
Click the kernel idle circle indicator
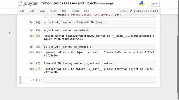coord(158,11)
